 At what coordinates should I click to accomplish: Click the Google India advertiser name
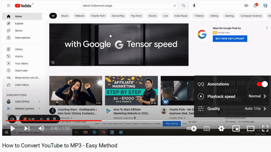click(x=223, y=32)
